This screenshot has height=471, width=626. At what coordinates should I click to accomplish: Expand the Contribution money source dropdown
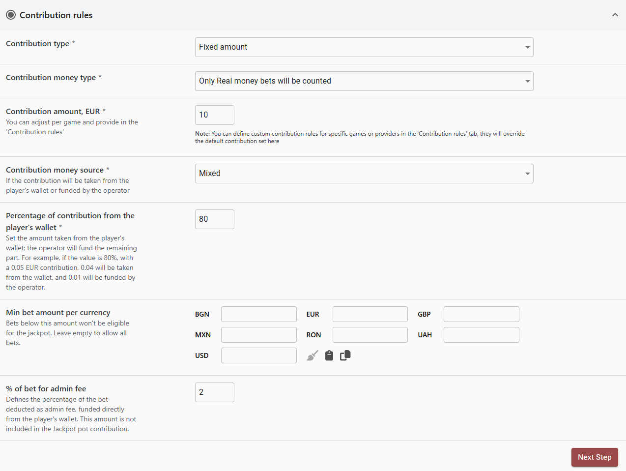coord(364,174)
